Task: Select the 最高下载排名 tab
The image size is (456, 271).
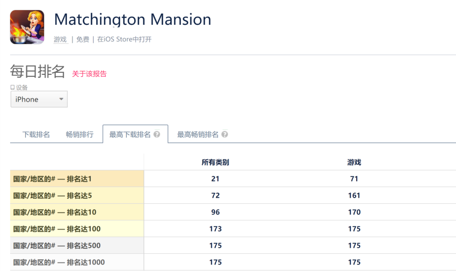Action: (130, 134)
